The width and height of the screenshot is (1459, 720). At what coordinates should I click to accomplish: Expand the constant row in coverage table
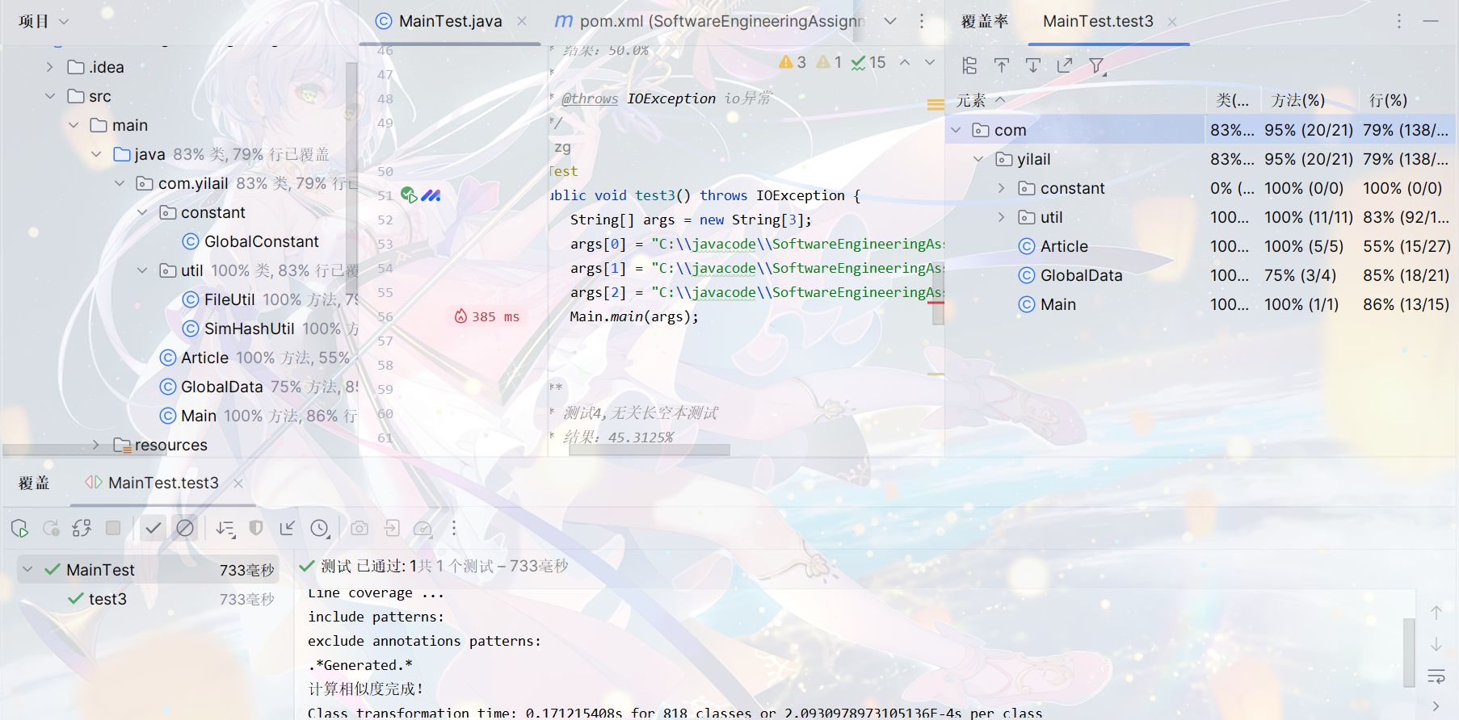(x=1002, y=188)
